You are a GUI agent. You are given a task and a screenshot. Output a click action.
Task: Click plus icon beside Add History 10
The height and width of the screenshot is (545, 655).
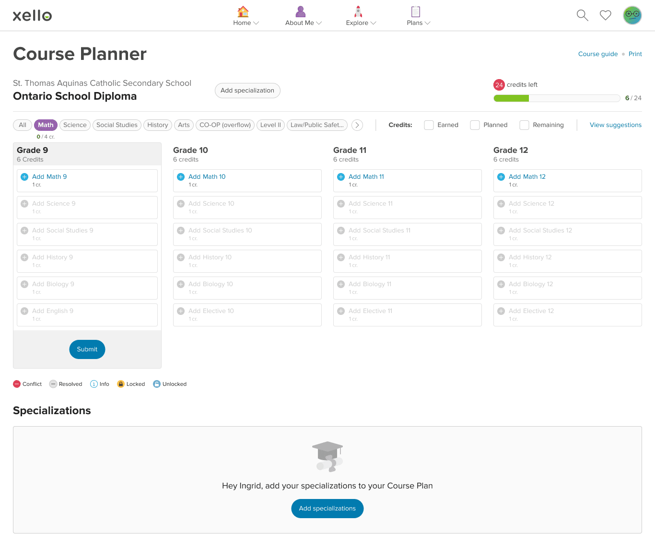[x=181, y=257]
